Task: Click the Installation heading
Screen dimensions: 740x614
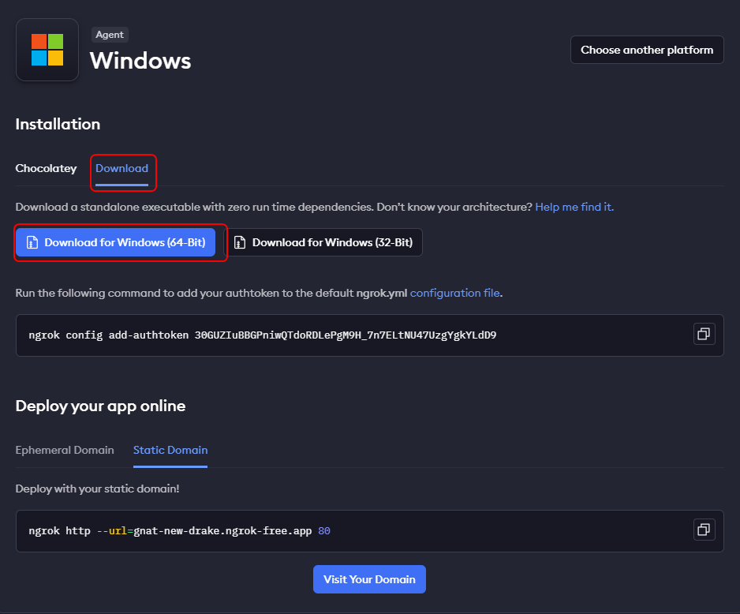Action: pos(58,124)
